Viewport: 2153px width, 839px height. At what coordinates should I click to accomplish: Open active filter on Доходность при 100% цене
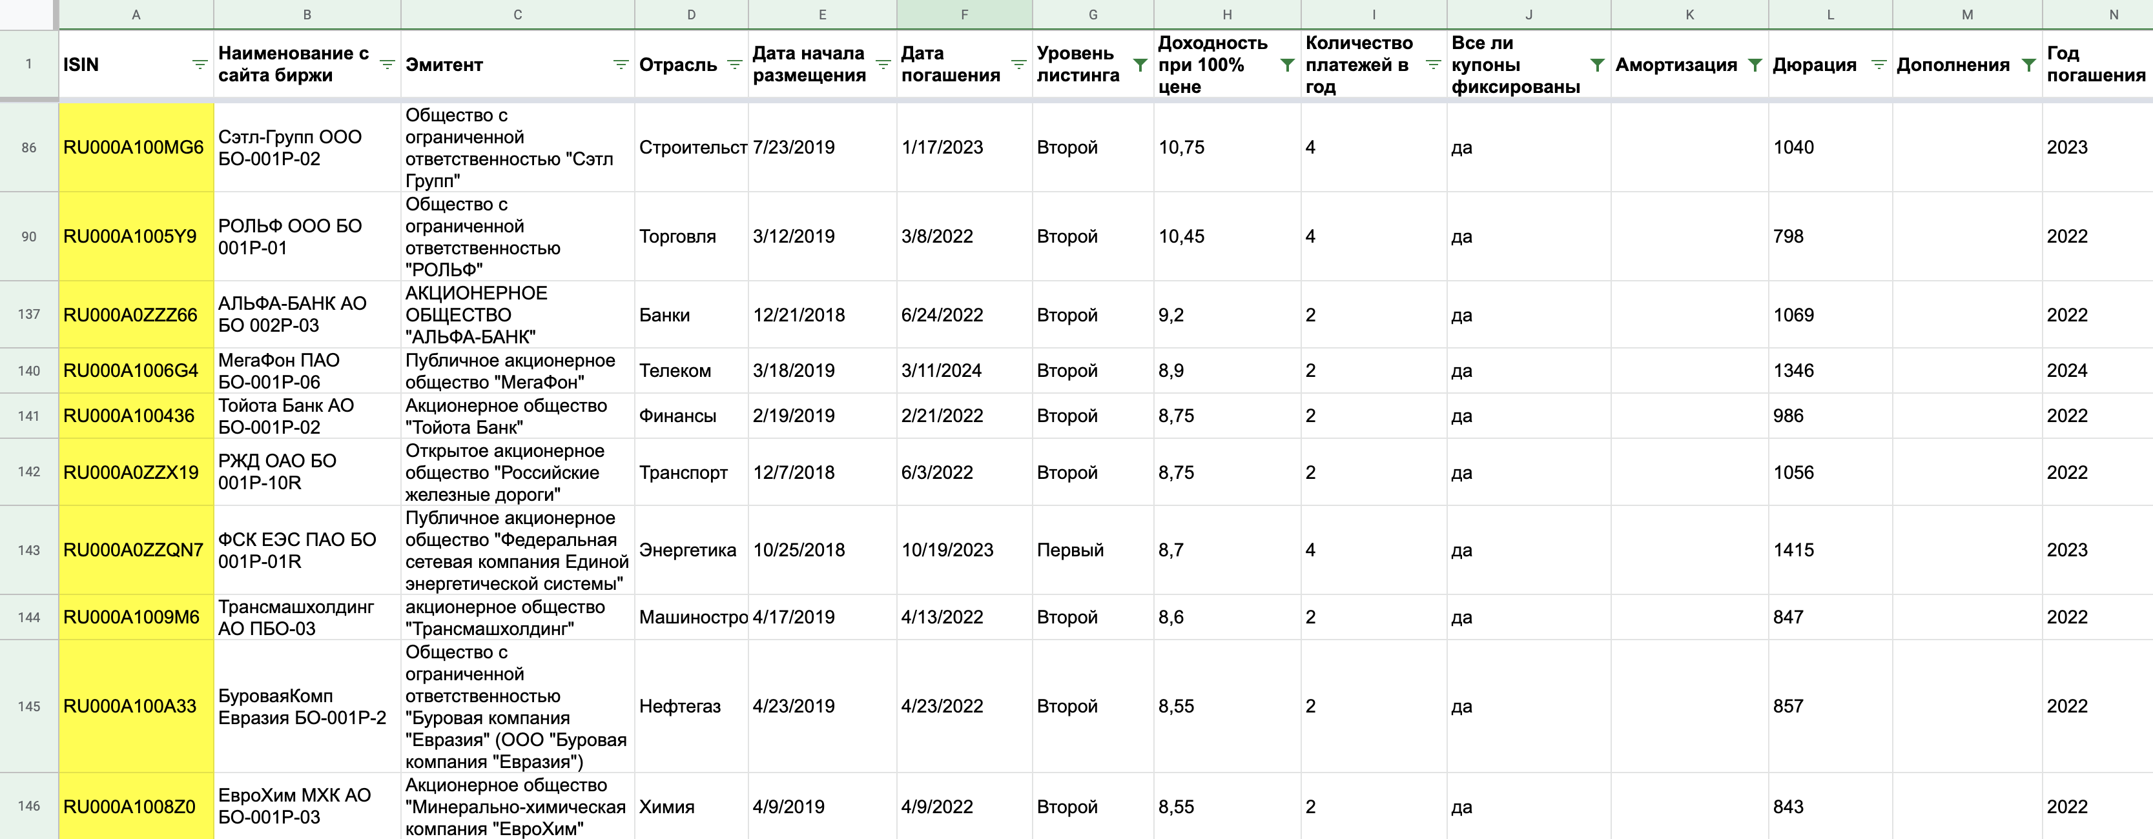click(x=1287, y=65)
